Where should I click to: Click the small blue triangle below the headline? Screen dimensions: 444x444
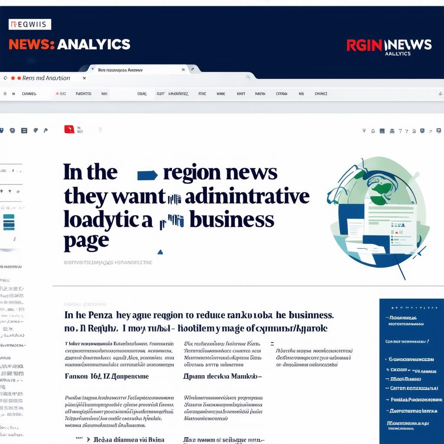pos(160,251)
